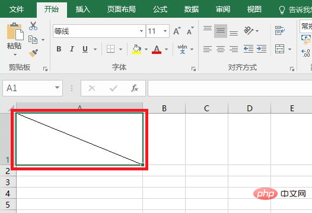Click the Paste clipboard icon

[x=15, y=31]
